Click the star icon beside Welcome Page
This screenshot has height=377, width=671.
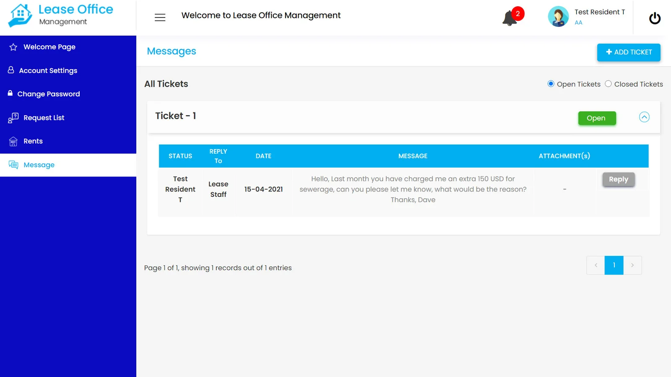click(x=13, y=47)
